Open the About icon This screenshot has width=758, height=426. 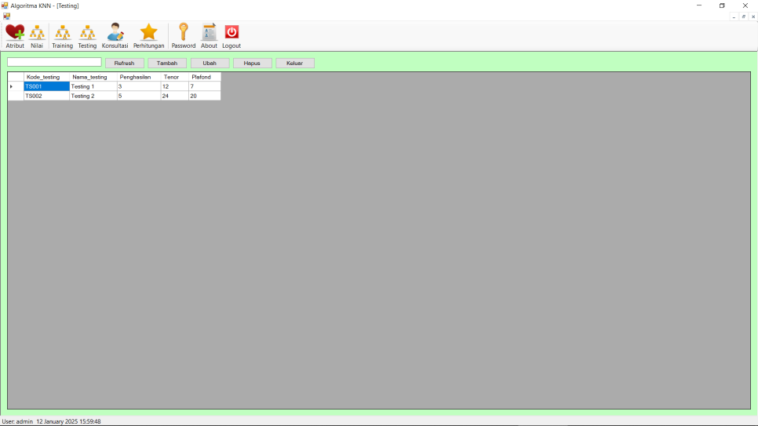point(209,33)
